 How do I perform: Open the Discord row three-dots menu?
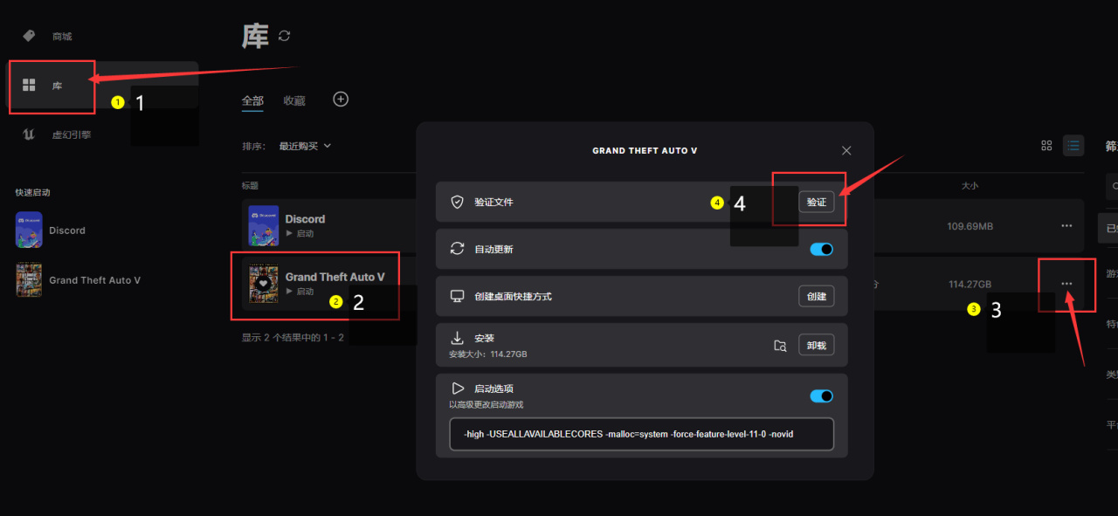1066,225
